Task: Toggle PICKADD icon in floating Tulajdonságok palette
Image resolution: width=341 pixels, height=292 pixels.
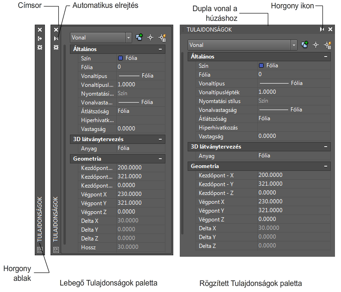Action: click(x=139, y=37)
